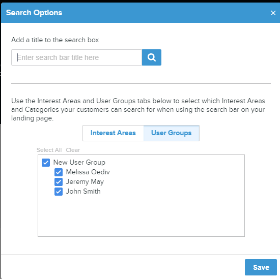
Task: Click the magnifying glass search button
Action: (x=151, y=57)
